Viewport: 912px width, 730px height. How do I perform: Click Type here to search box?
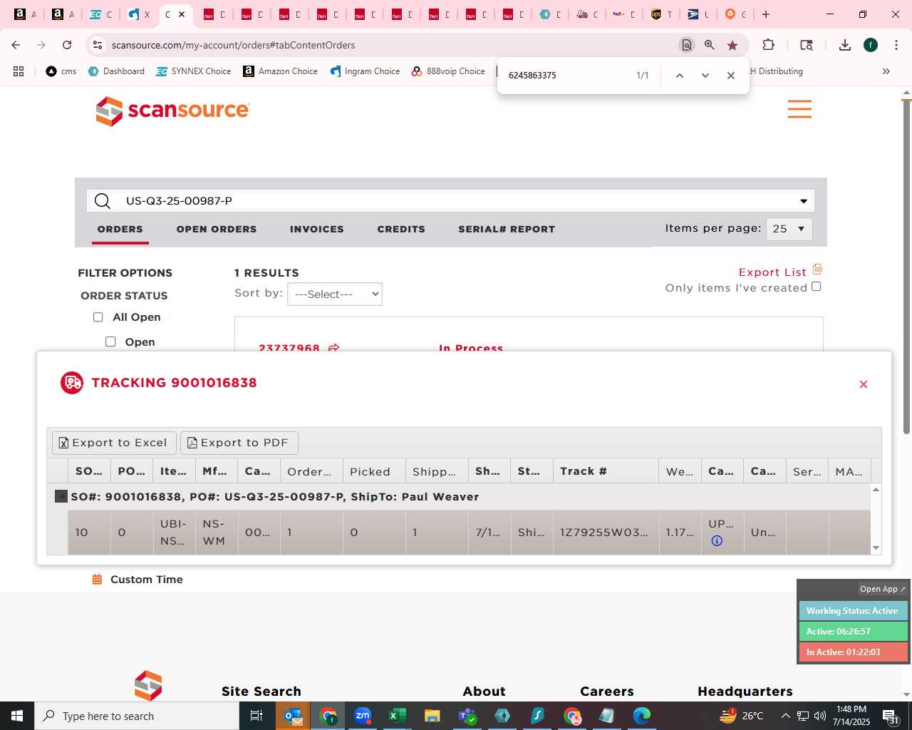[137, 716]
